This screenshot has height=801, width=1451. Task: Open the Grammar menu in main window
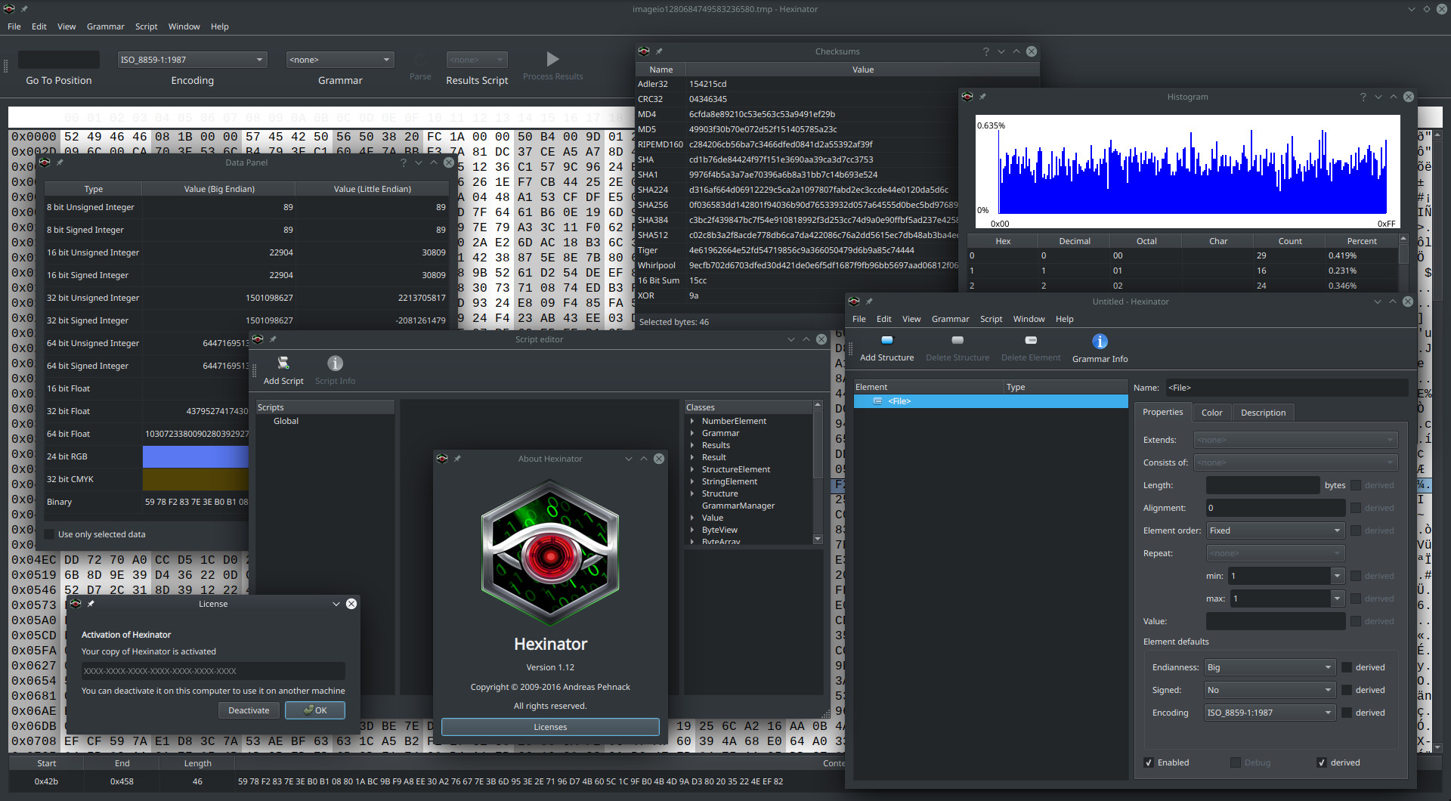105,26
